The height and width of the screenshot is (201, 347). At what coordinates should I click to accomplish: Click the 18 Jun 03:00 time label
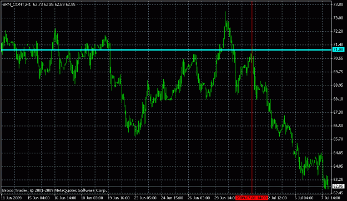pos(92,198)
